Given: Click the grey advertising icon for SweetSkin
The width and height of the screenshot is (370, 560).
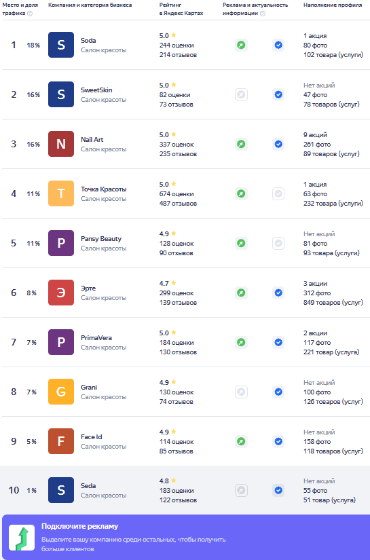Looking at the screenshot, I should point(241,94).
